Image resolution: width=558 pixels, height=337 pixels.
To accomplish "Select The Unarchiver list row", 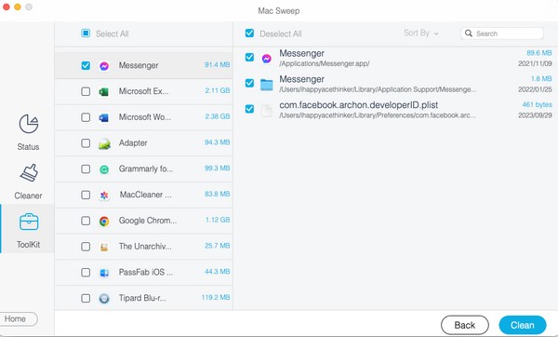I will point(144,247).
